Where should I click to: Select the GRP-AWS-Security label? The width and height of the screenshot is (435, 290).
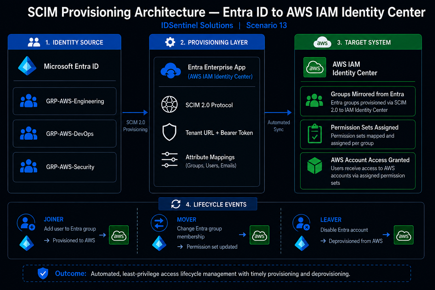click(70, 167)
